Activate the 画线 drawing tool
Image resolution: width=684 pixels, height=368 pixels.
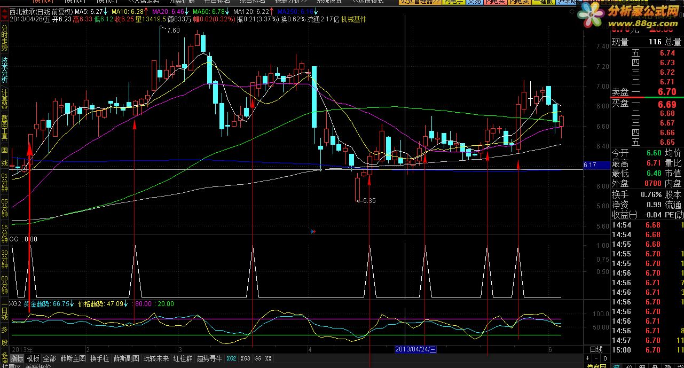tap(4, 156)
